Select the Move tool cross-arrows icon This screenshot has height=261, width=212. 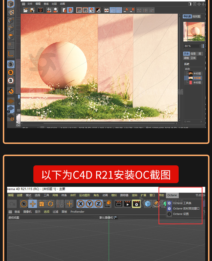[x=33, y=204]
